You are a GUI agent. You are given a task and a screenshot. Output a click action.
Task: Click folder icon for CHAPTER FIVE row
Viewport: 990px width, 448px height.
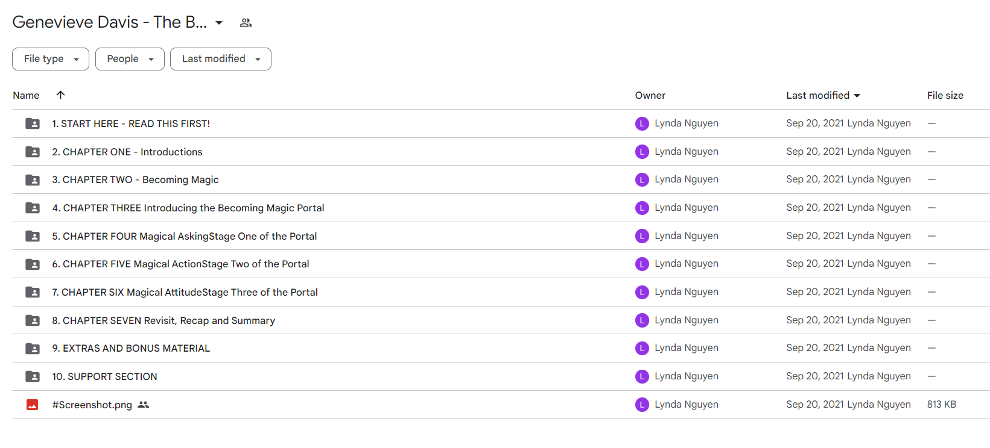click(x=33, y=264)
